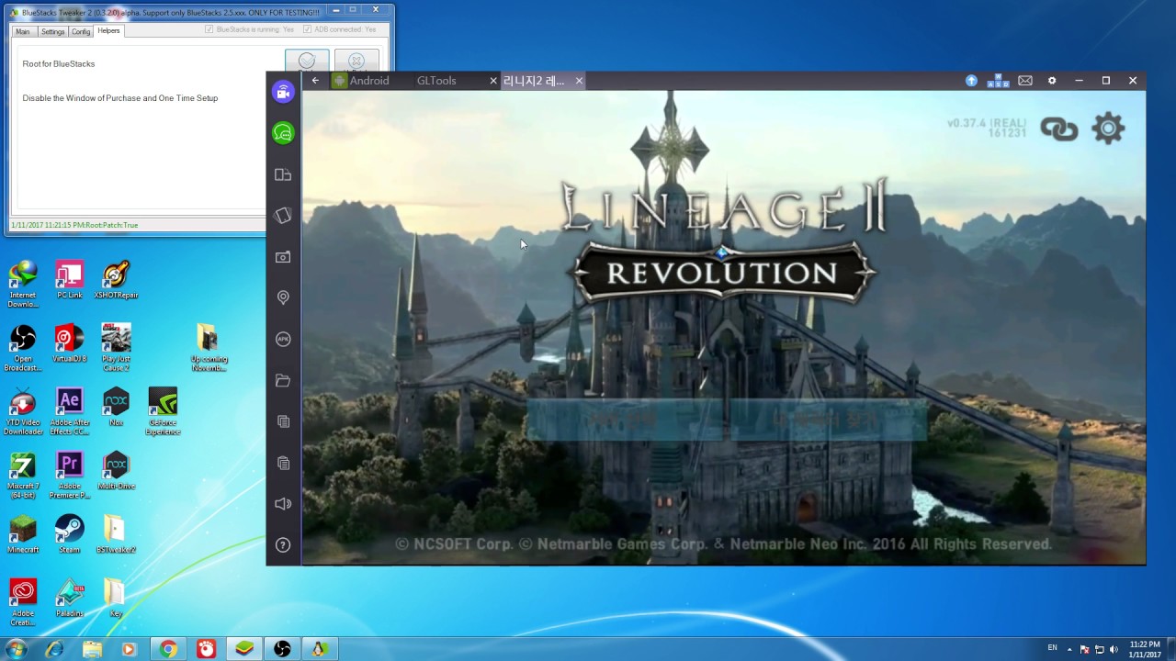
Task: Open the XSHOTRepair desktop shortcut
Action: 116,280
